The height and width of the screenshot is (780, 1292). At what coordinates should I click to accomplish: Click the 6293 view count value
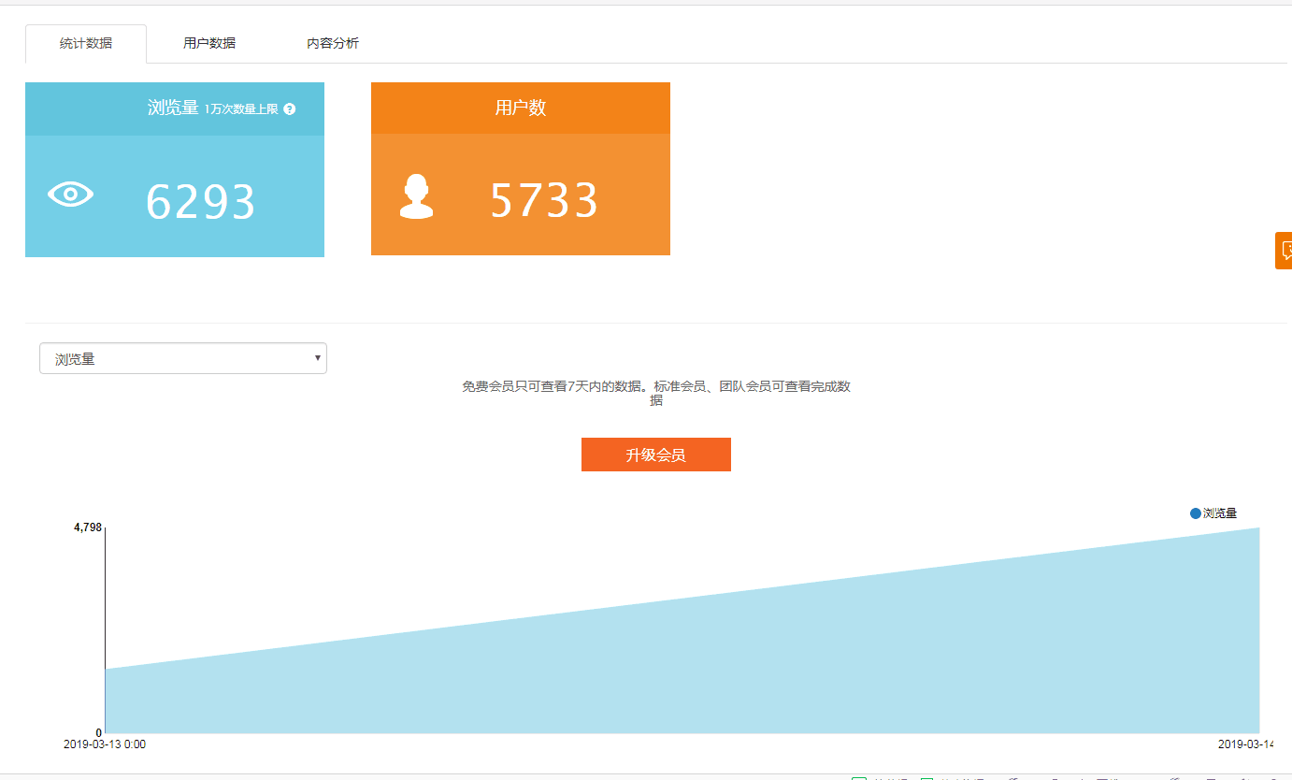[201, 202]
